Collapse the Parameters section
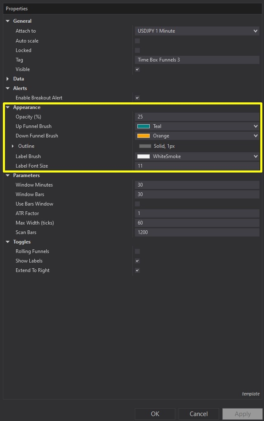 point(7,175)
